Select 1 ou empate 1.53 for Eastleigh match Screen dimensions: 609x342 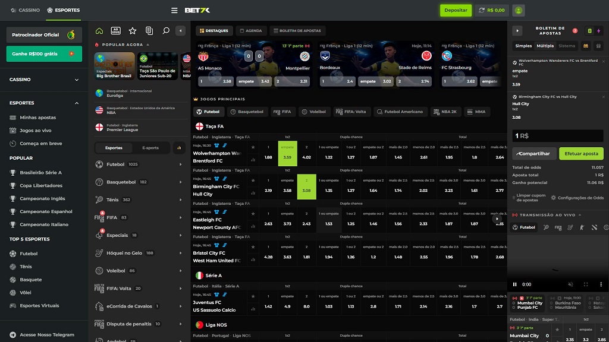pos(329,220)
